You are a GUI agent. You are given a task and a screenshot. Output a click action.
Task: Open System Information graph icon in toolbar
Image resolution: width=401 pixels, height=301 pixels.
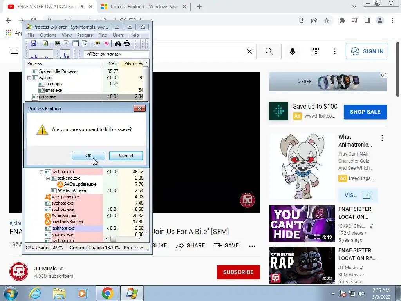coord(58,44)
